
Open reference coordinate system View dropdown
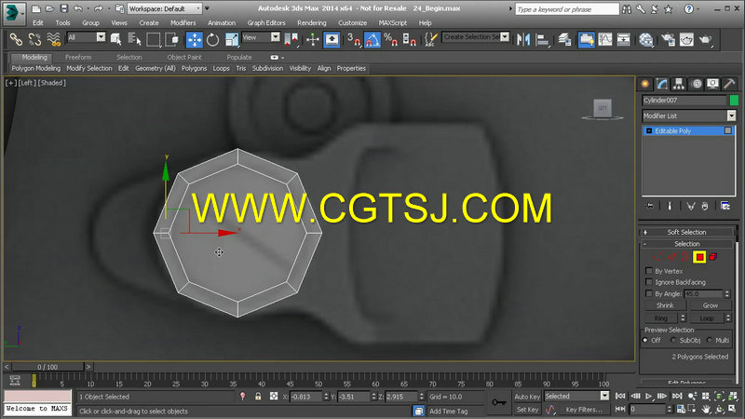tap(261, 37)
